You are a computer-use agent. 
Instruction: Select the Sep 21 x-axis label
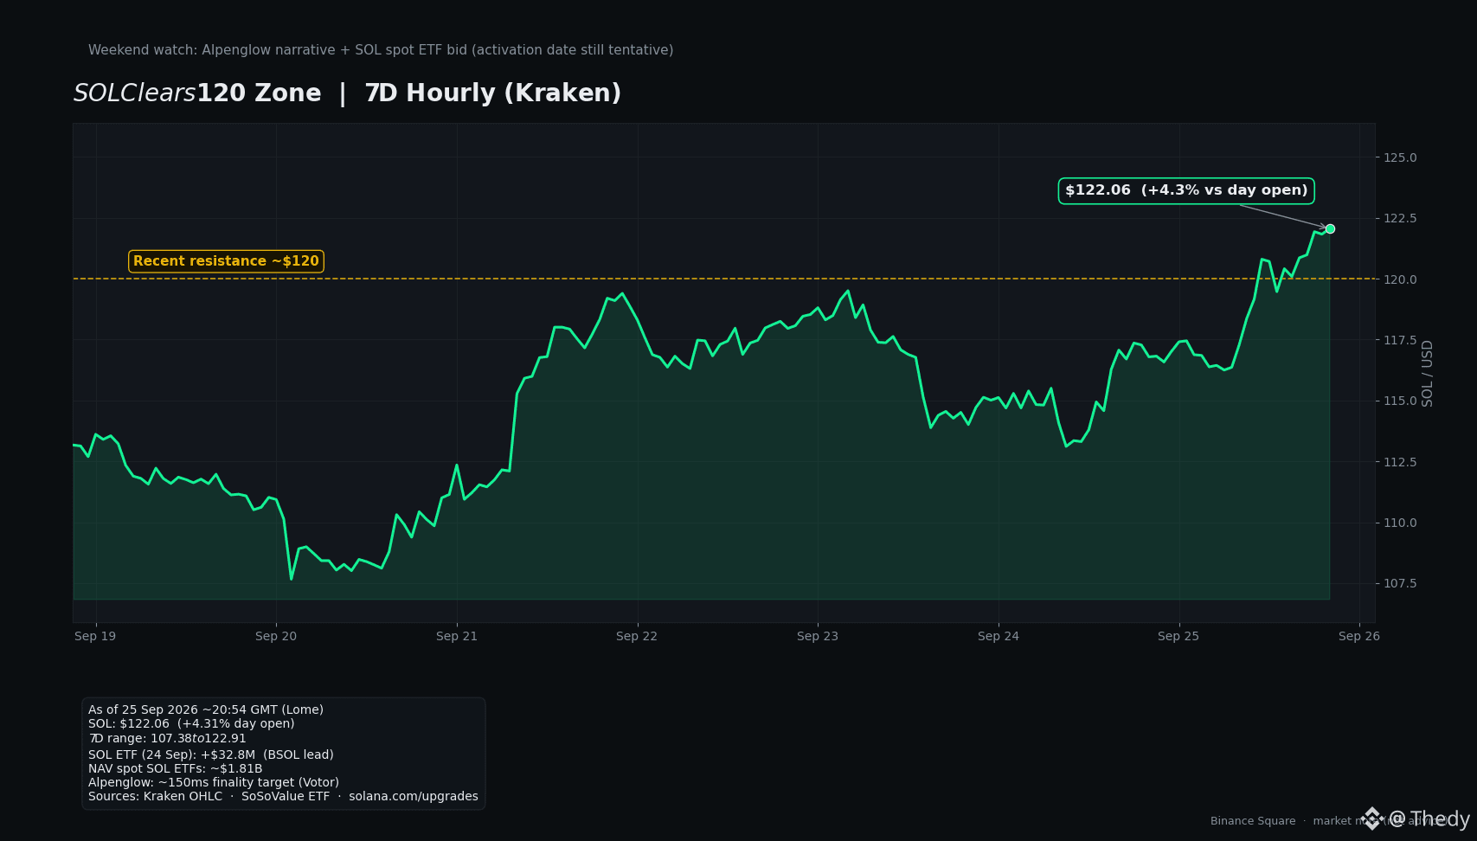click(x=457, y=636)
